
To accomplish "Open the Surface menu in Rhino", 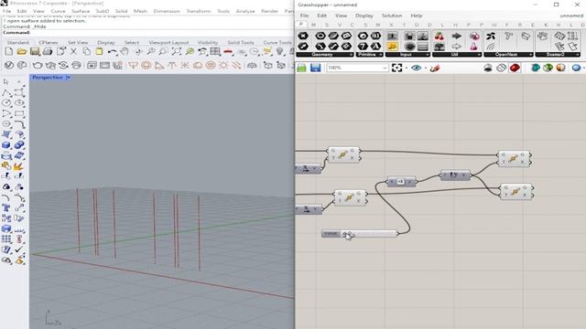I will (81, 11).
